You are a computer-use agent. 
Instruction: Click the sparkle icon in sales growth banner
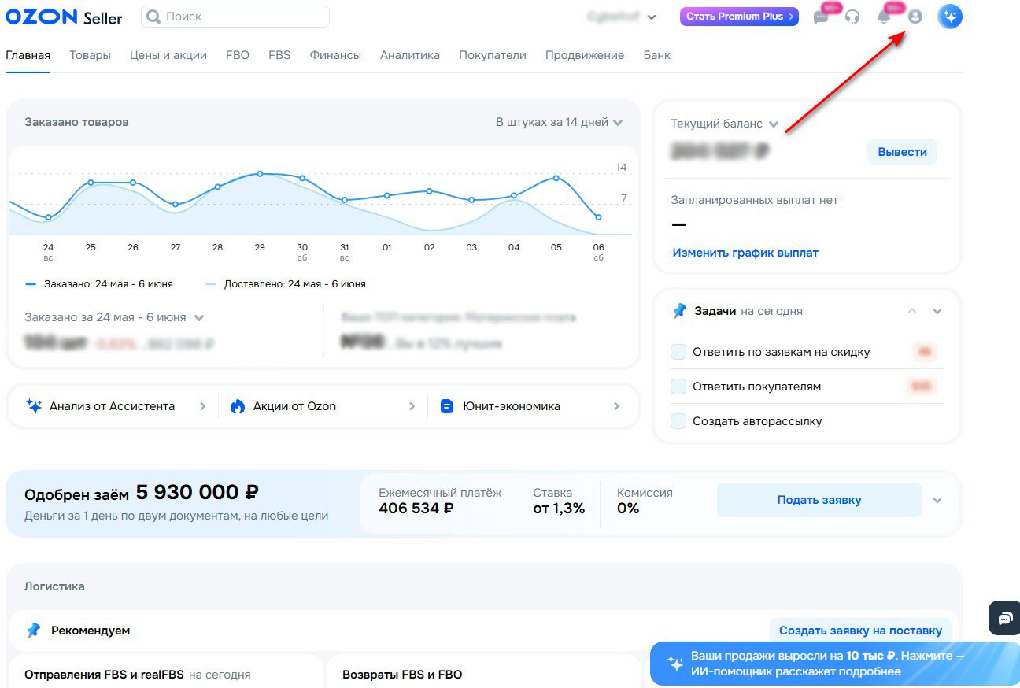tap(675, 664)
